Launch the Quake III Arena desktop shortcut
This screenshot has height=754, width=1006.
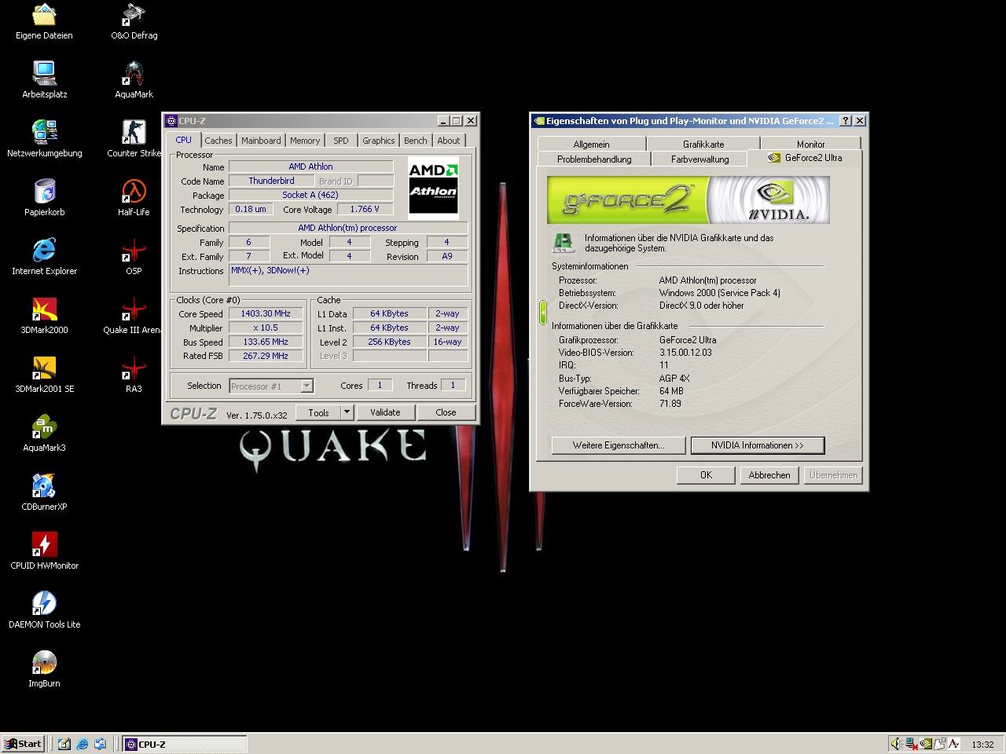pos(134,317)
